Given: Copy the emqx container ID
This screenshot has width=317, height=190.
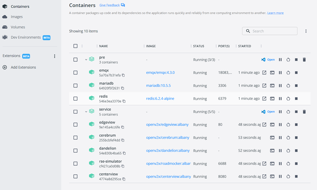Looking at the screenshot, I should [x=124, y=75].
